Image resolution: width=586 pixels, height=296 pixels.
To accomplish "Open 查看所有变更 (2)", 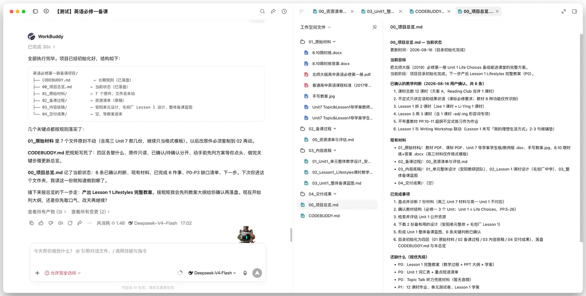I will click(x=90, y=212).
